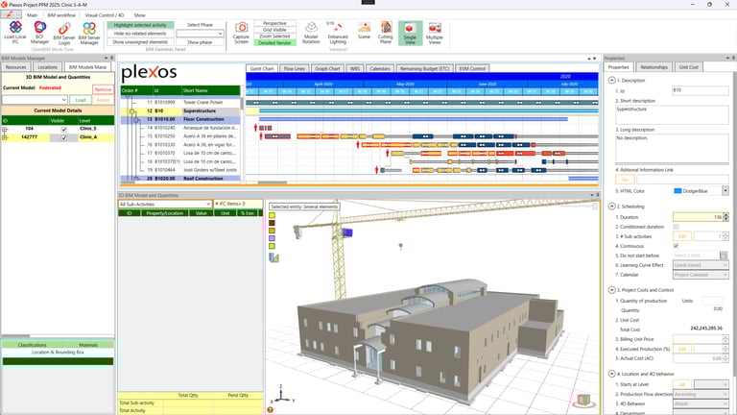
Task: Toggle Detailed Render option
Action: coord(275,43)
